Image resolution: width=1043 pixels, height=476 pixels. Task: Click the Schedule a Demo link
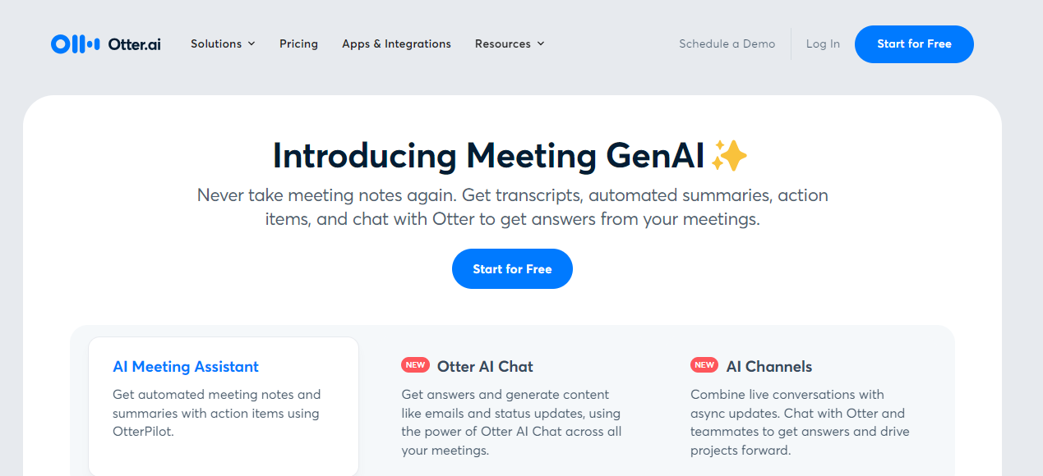click(x=727, y=43)
